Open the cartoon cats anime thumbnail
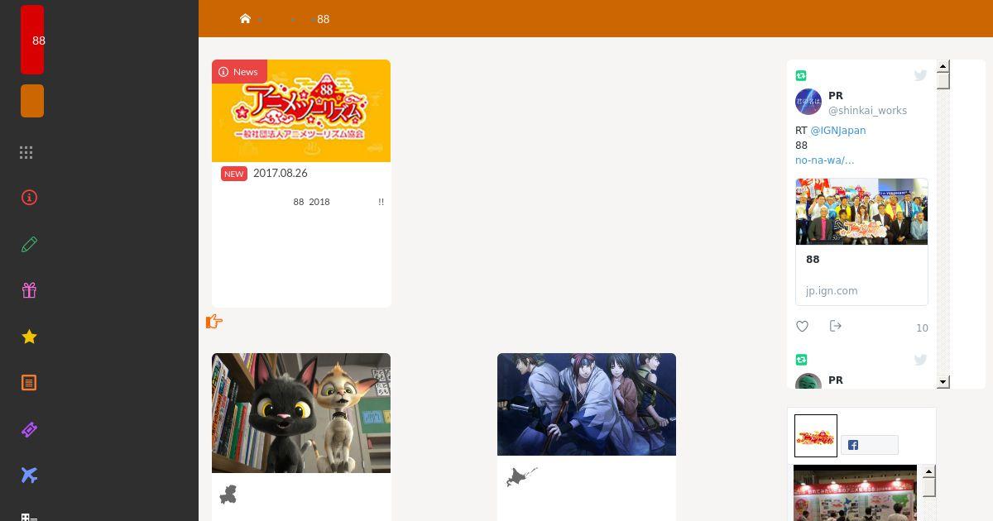 [x=301, y=413]
